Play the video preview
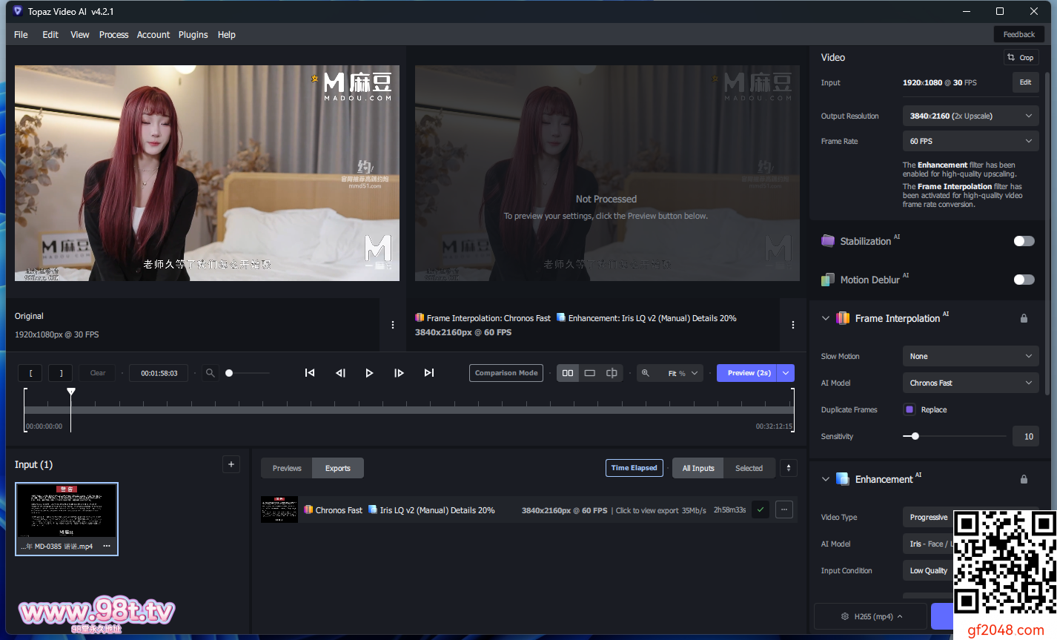 point(369,373)
